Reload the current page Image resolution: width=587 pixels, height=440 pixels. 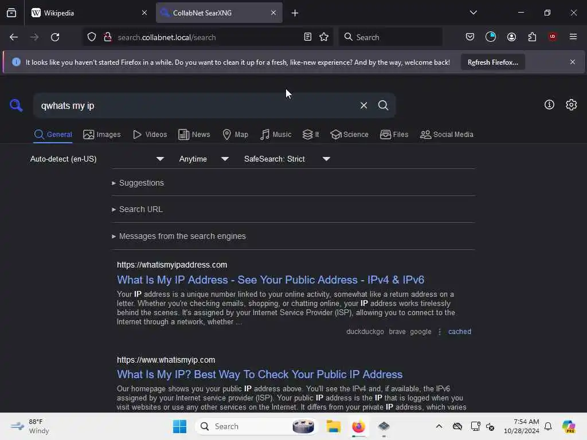[55, 37]
